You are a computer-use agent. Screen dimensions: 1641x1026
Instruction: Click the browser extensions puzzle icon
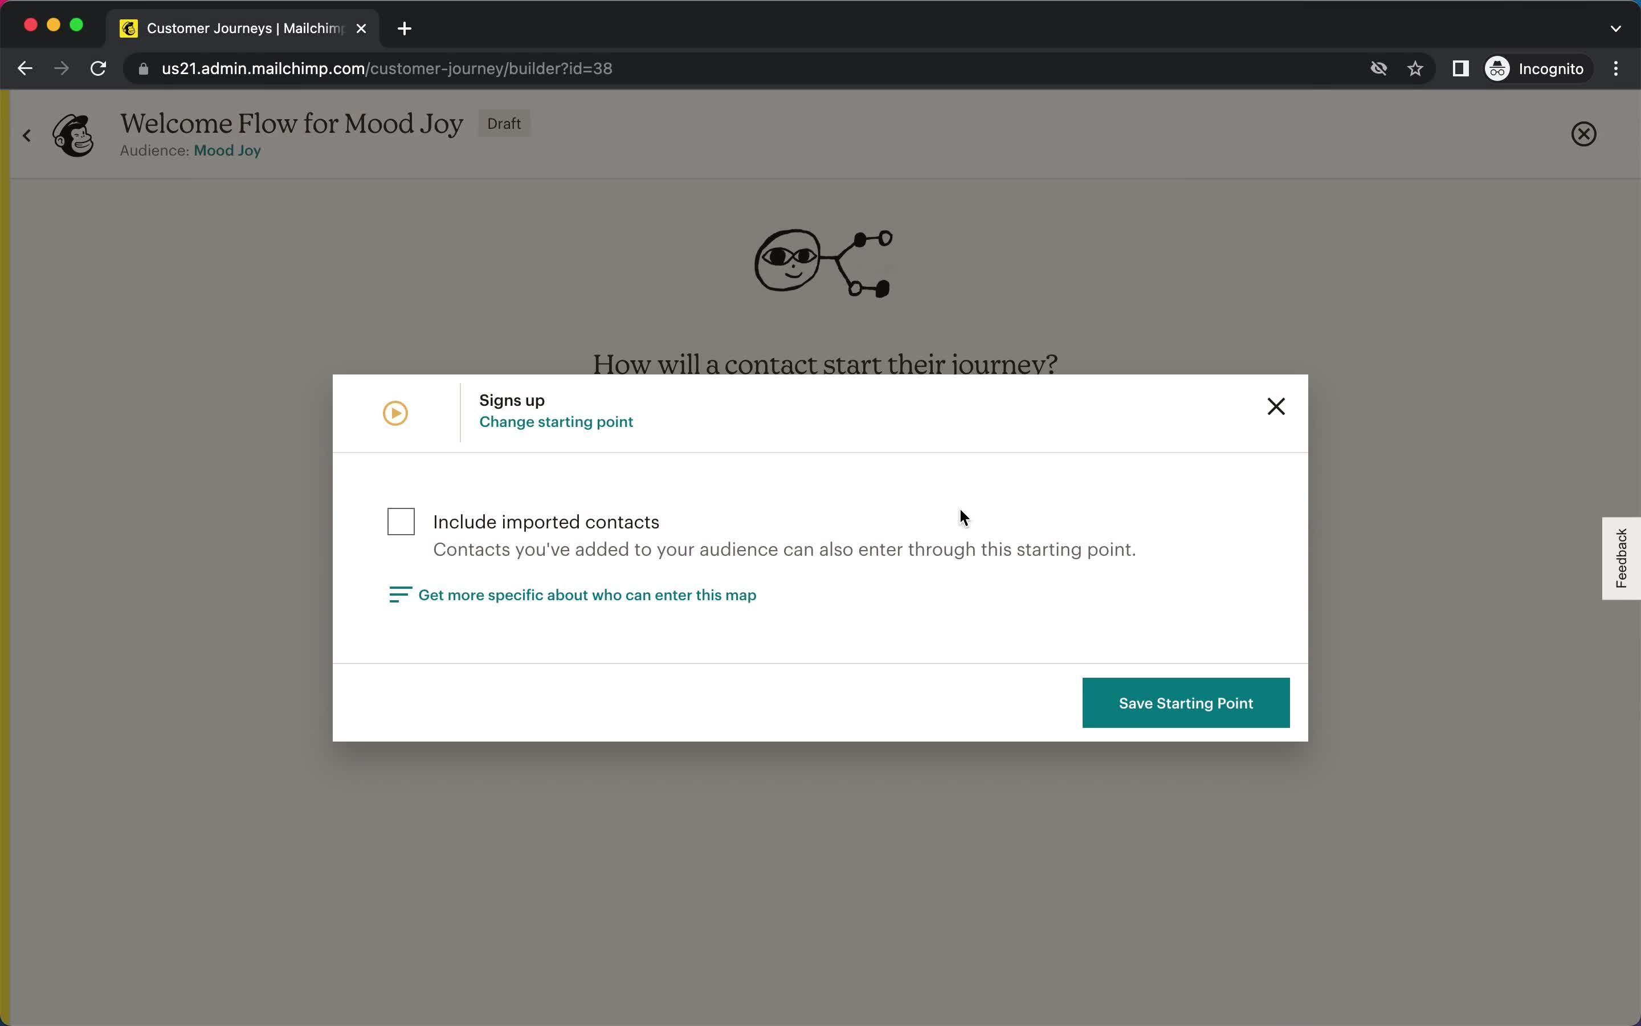coord(1462,68)
